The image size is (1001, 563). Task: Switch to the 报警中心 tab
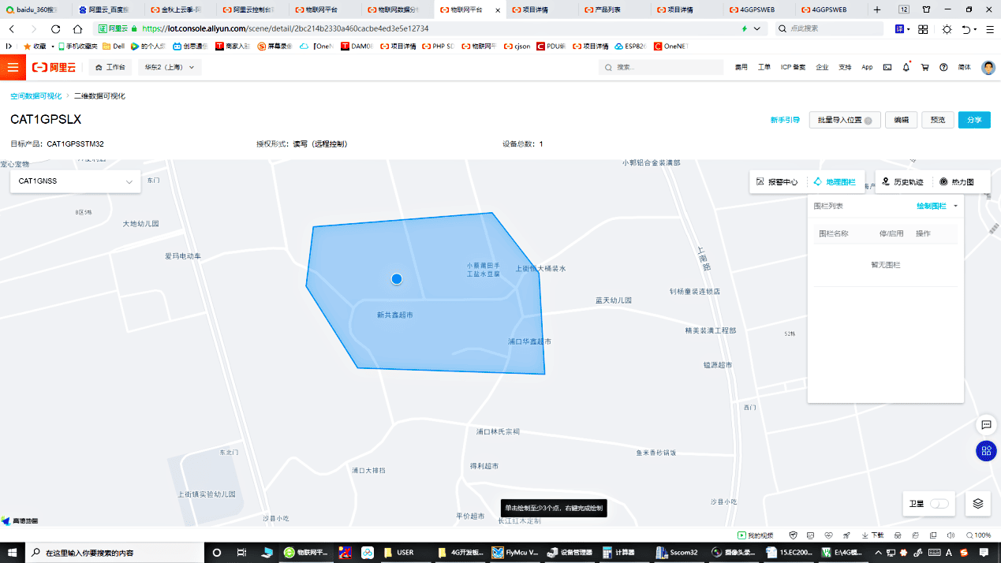tap(777, 182)
